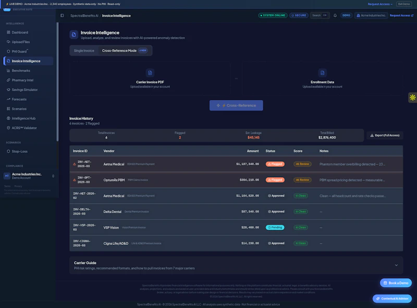
Task: Open Intelligence Hub menu item
Action: pyautogui.click(x=28, y=118)
